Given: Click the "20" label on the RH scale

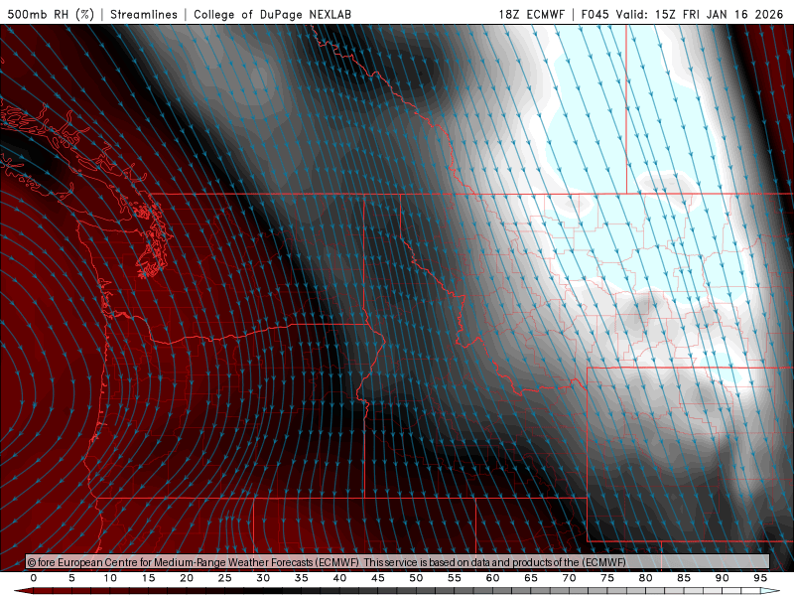Looking at the screenshot, I should click(x=187, y=578).
